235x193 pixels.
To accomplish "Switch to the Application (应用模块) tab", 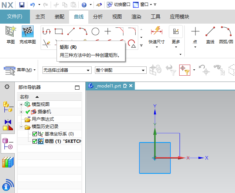I will [x=180, y=17].
